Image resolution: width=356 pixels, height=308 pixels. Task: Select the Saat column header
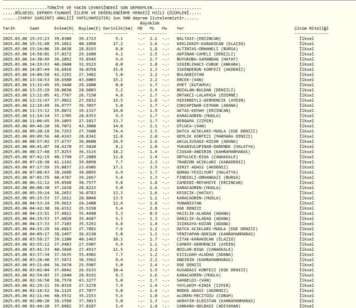34,28
